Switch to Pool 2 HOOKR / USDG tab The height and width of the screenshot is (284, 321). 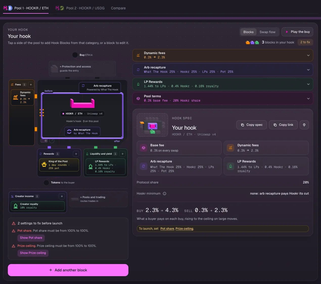80,8
